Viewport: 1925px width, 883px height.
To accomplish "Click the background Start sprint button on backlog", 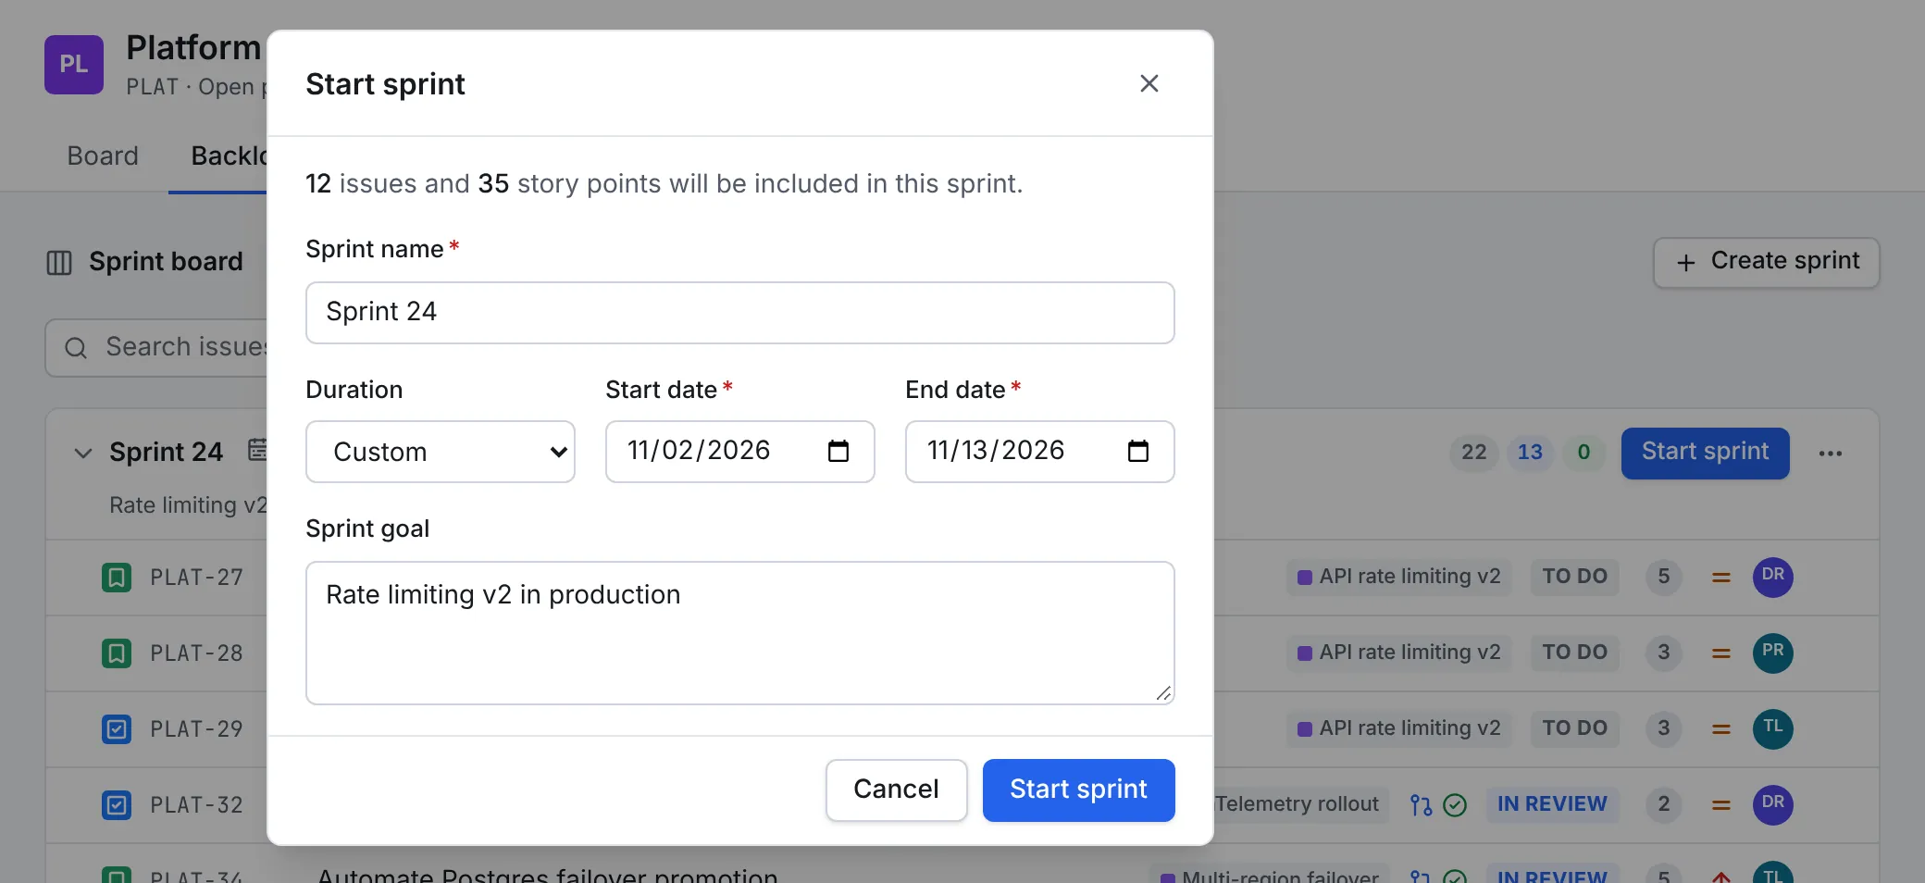I will click(1706, 453).
